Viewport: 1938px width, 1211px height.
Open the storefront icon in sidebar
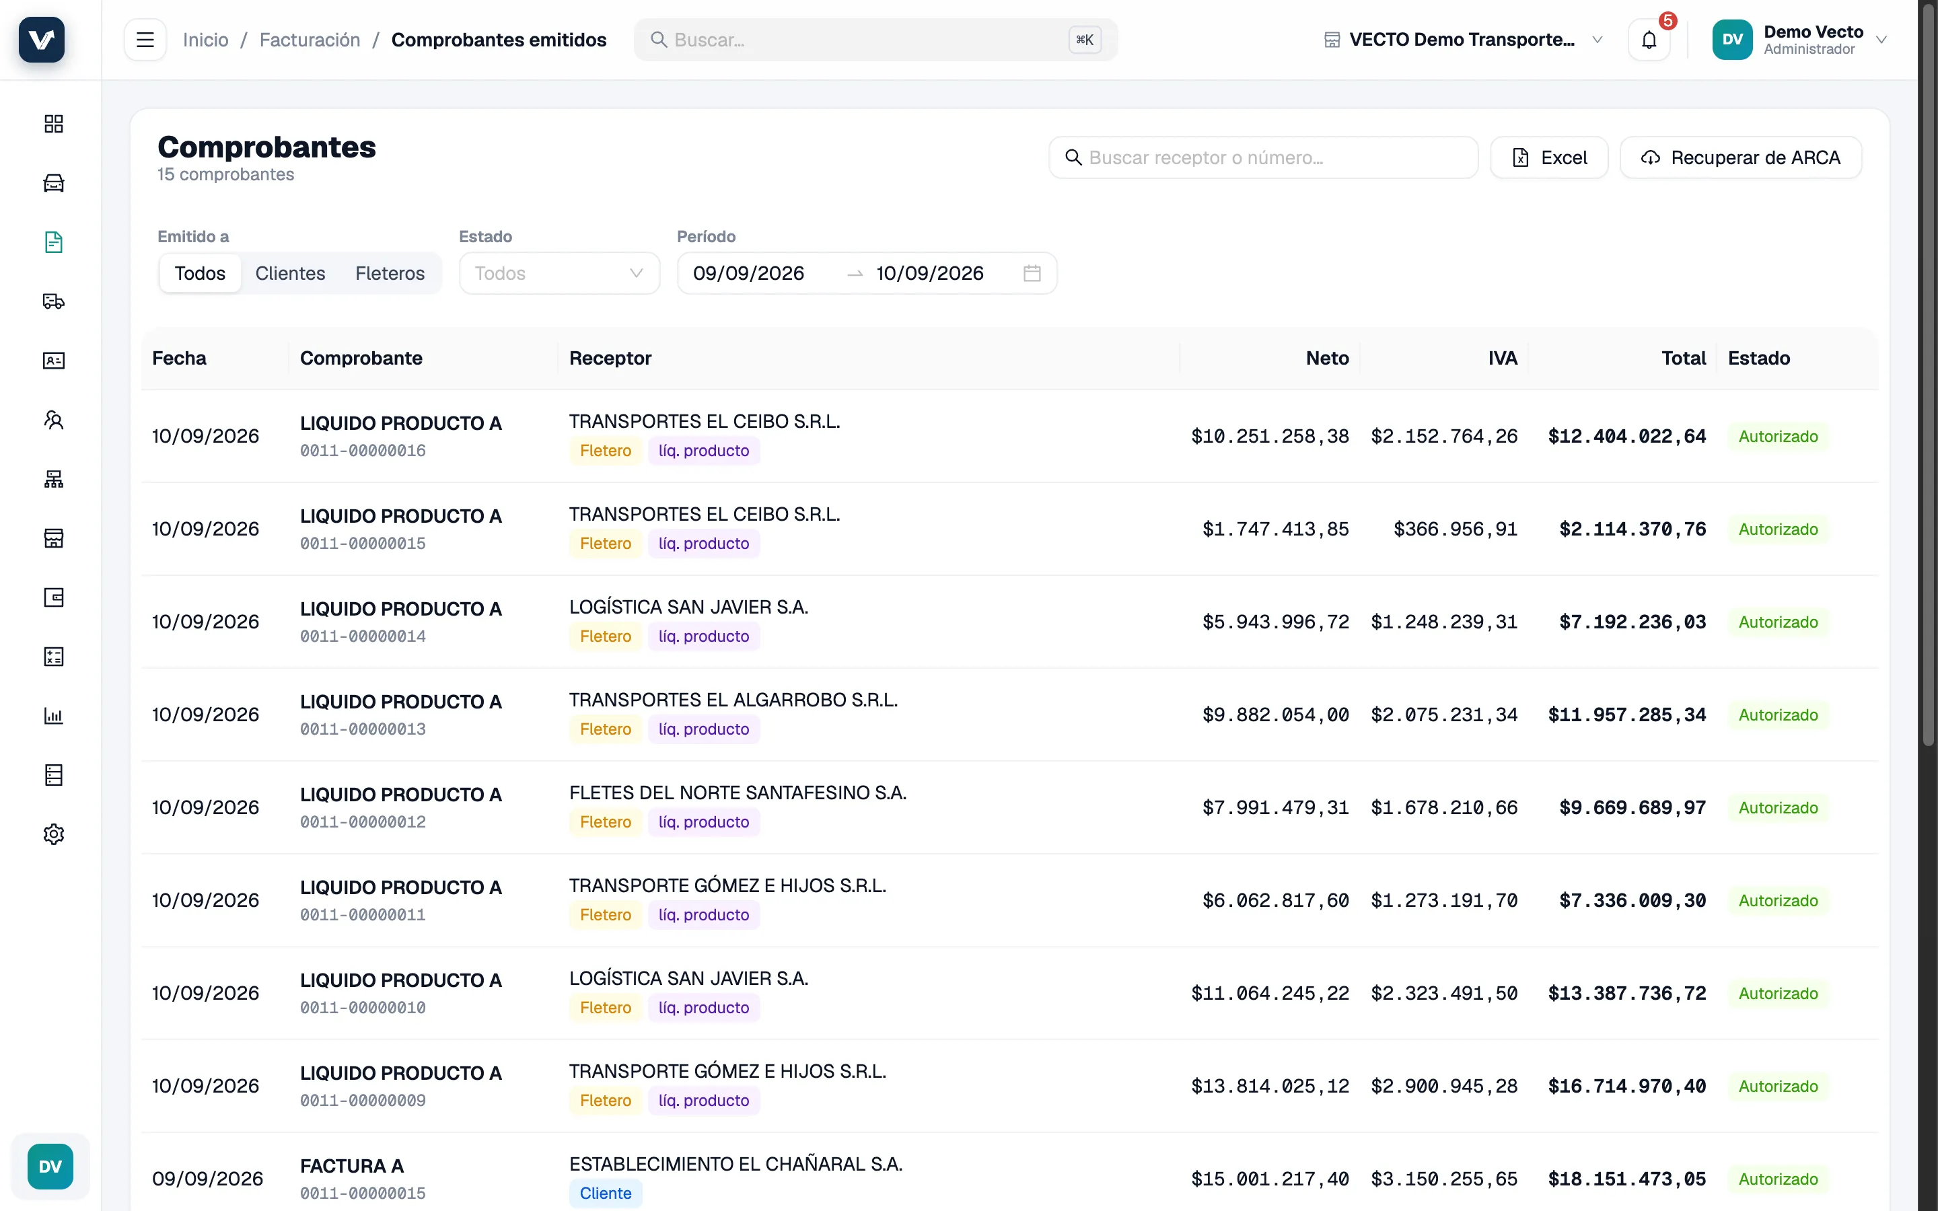54,538
